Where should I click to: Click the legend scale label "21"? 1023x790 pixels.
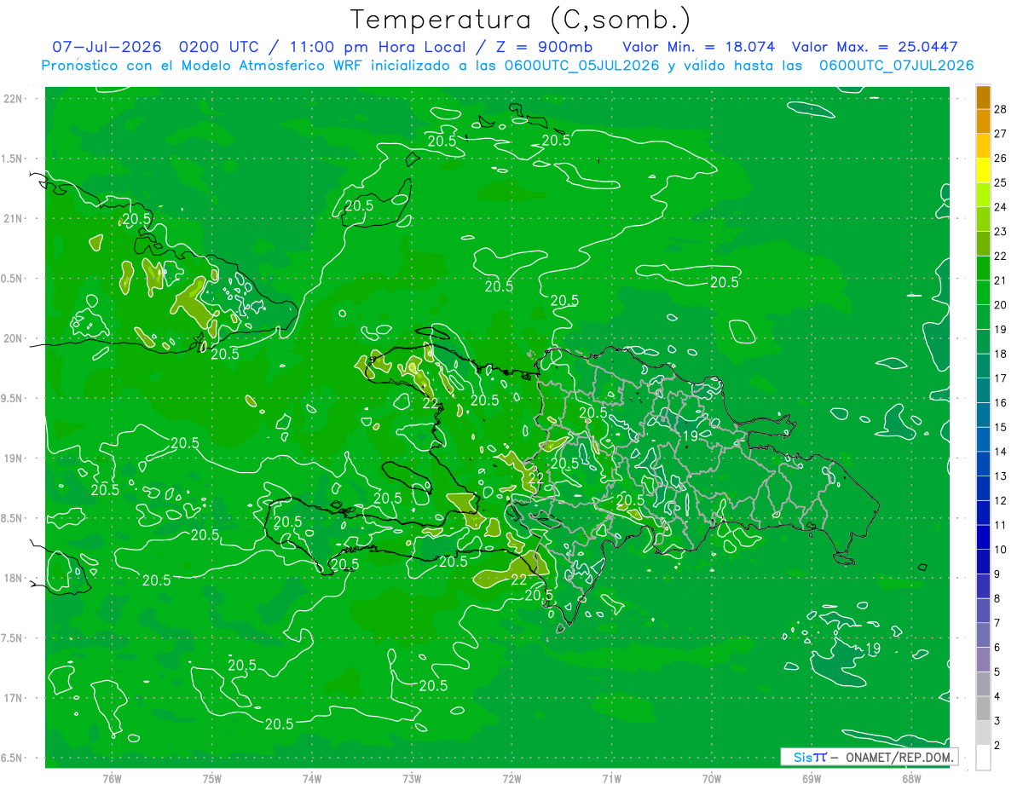1001,280
